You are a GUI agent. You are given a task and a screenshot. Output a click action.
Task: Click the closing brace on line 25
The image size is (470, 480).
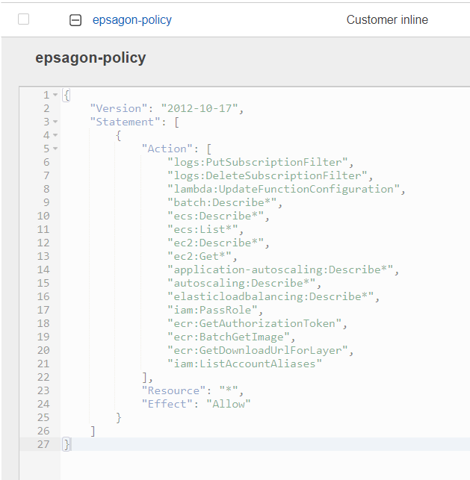[x=119, y=418]
